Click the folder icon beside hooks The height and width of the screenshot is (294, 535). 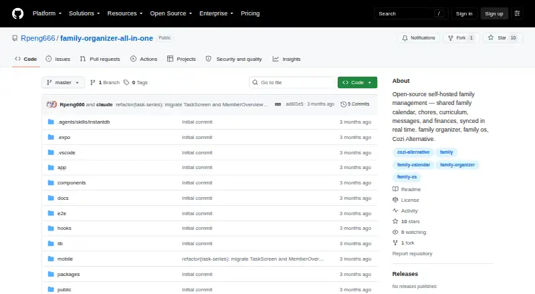(x=51, y=228)
